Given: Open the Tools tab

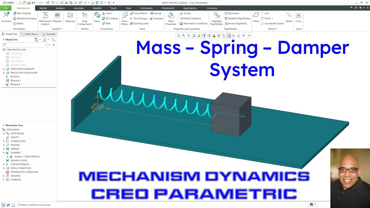Looking at the screenshot, I should [x=113, y=8].
